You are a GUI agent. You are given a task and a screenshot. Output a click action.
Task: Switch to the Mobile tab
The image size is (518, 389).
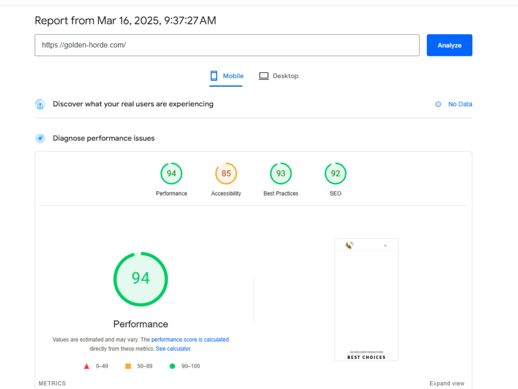tap(226, 76)
